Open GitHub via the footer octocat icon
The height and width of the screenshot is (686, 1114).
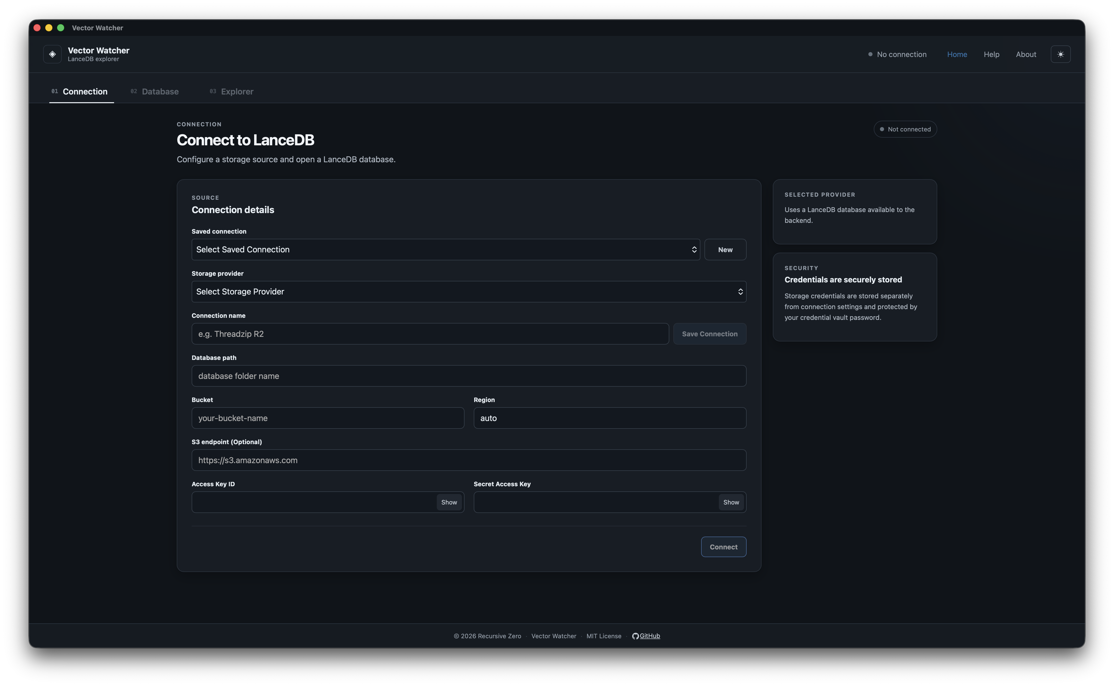coord(635,636)
